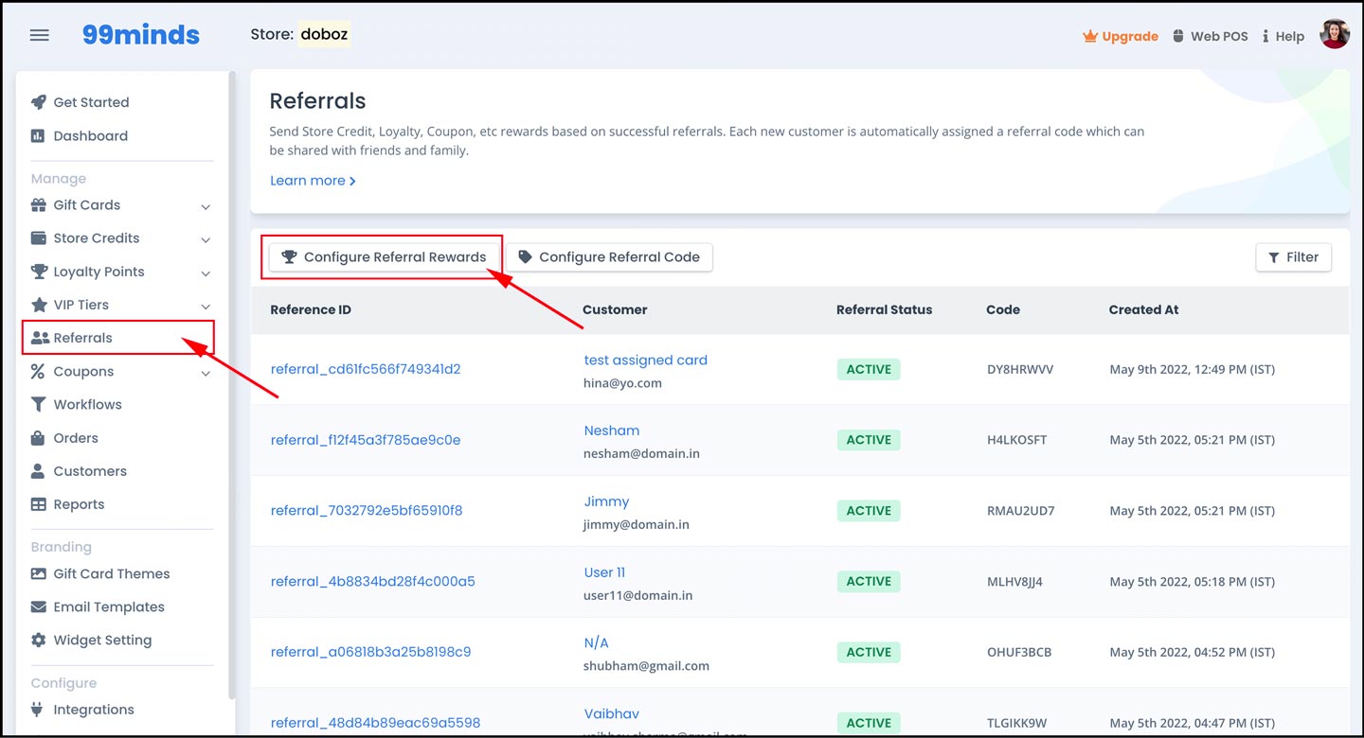This screenshot has height=738, width=1364.
Task: Click the Reference ID column header
Action: tap(311, 309)
